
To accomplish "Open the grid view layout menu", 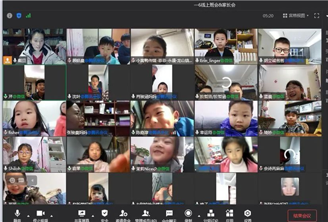I will point(296,16).
